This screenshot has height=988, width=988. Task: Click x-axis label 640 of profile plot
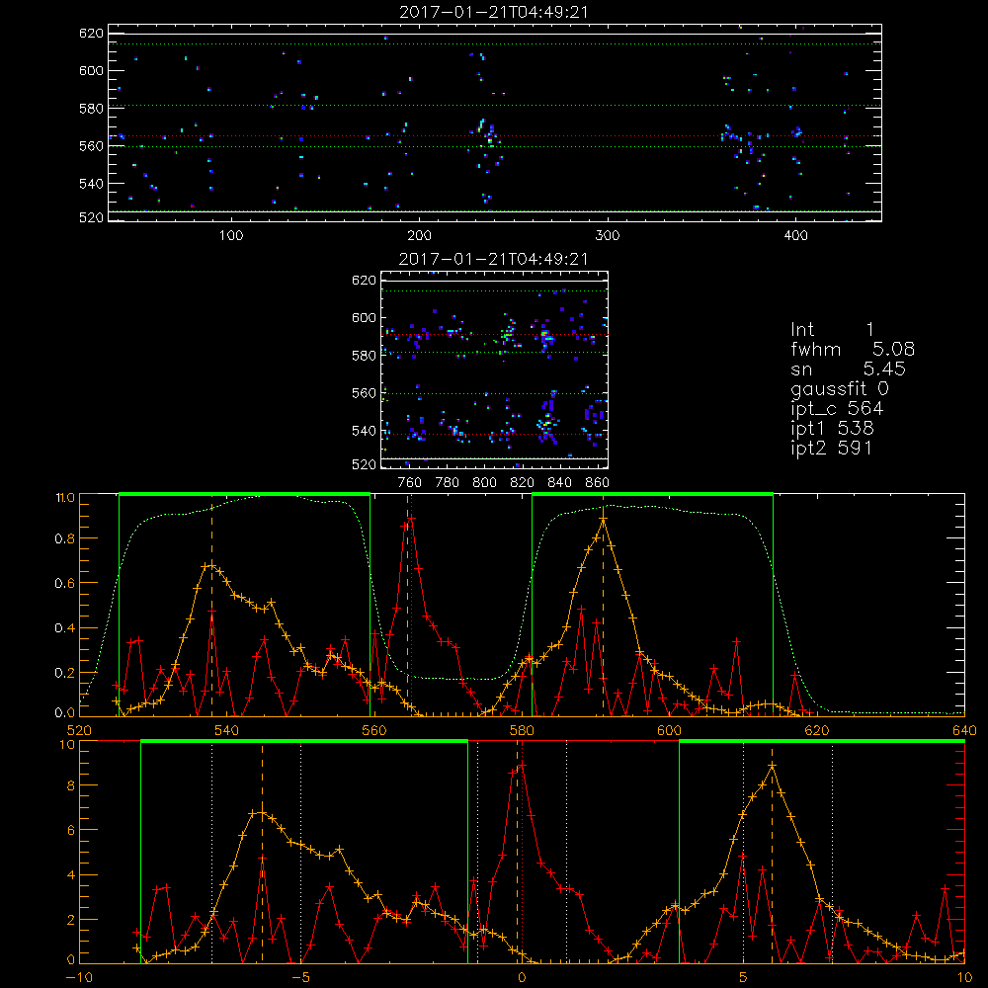point(964,731)
